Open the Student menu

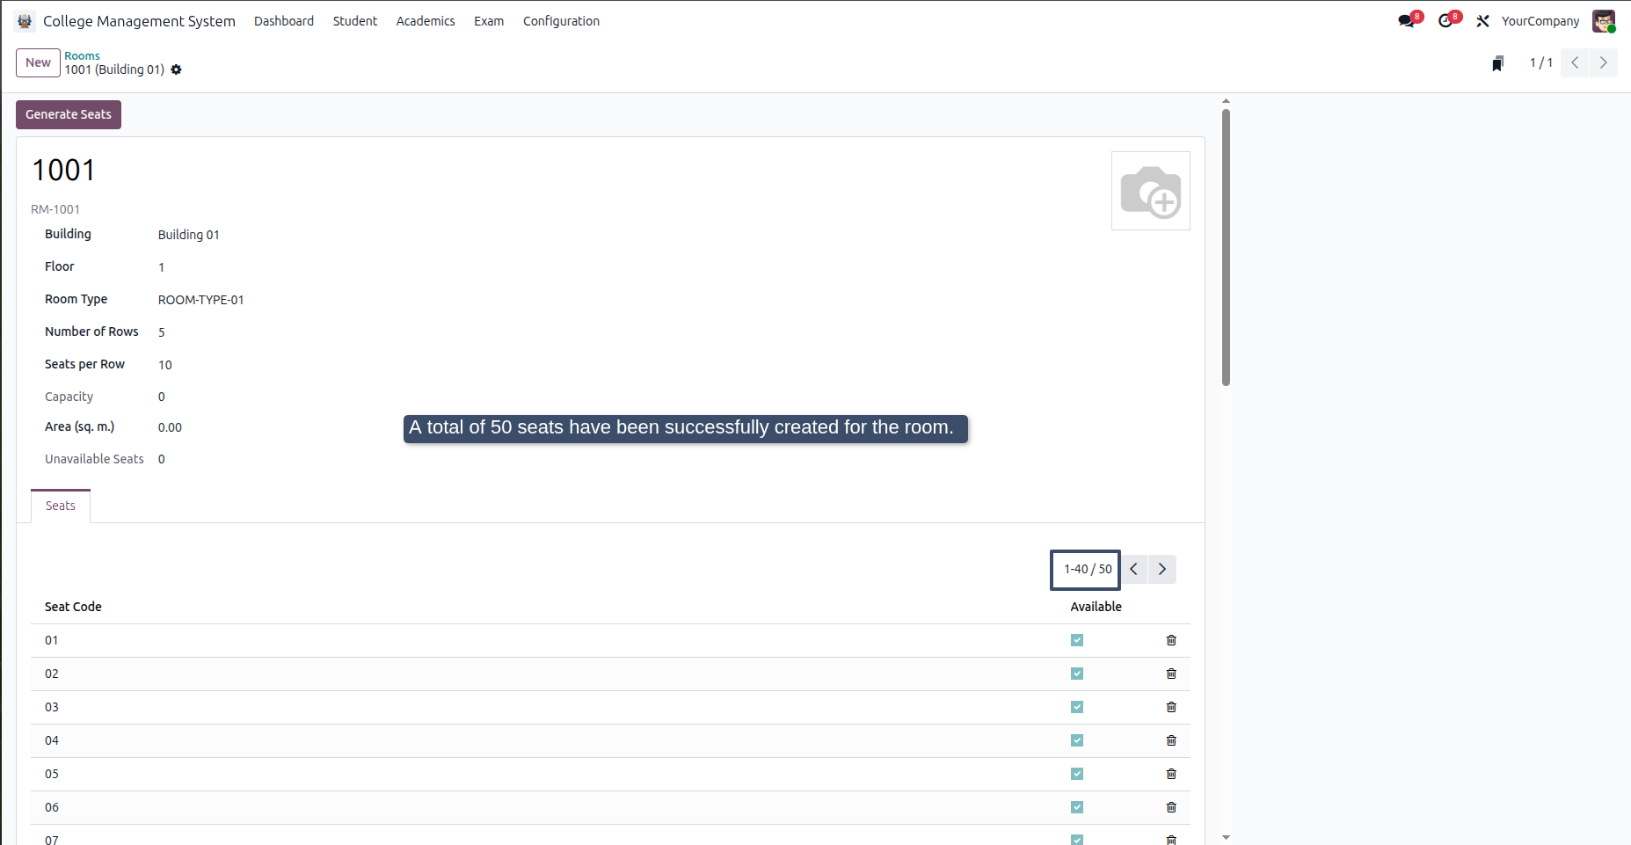click(x=355, y=21)
